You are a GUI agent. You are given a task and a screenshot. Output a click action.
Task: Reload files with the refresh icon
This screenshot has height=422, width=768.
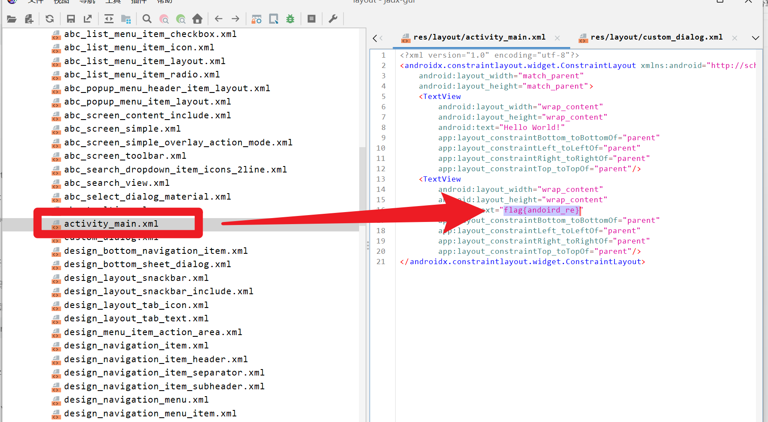(x=49, y=19)
